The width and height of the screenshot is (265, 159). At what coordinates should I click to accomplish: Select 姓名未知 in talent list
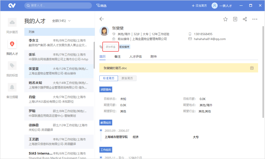(59, 85)
